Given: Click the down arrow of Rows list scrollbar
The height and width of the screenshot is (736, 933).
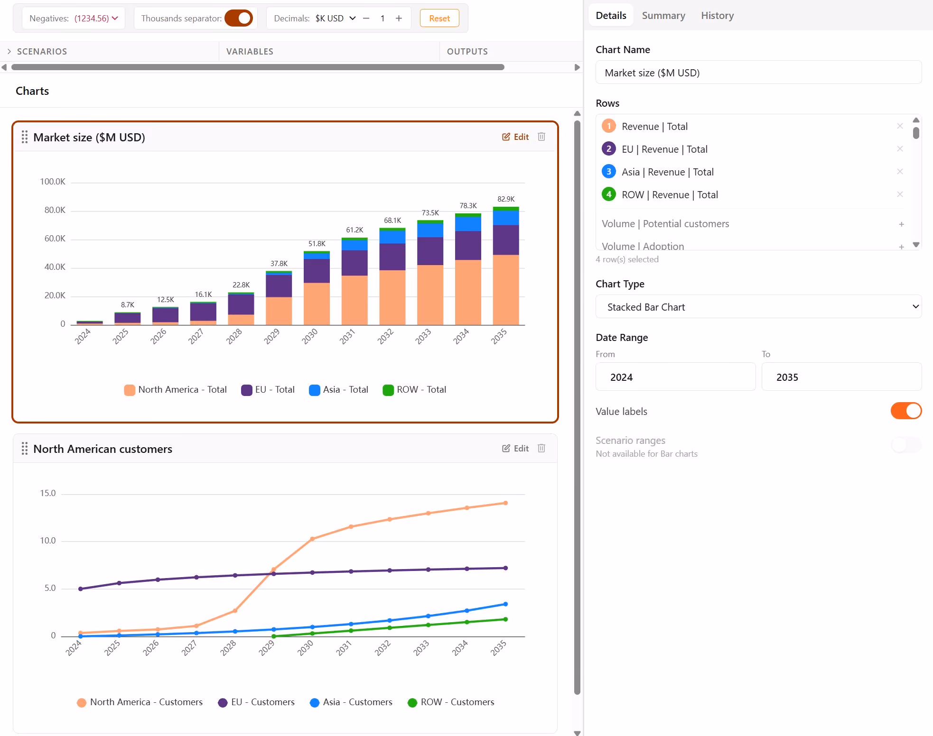Looking at the screenshot, I should [916, 245].
